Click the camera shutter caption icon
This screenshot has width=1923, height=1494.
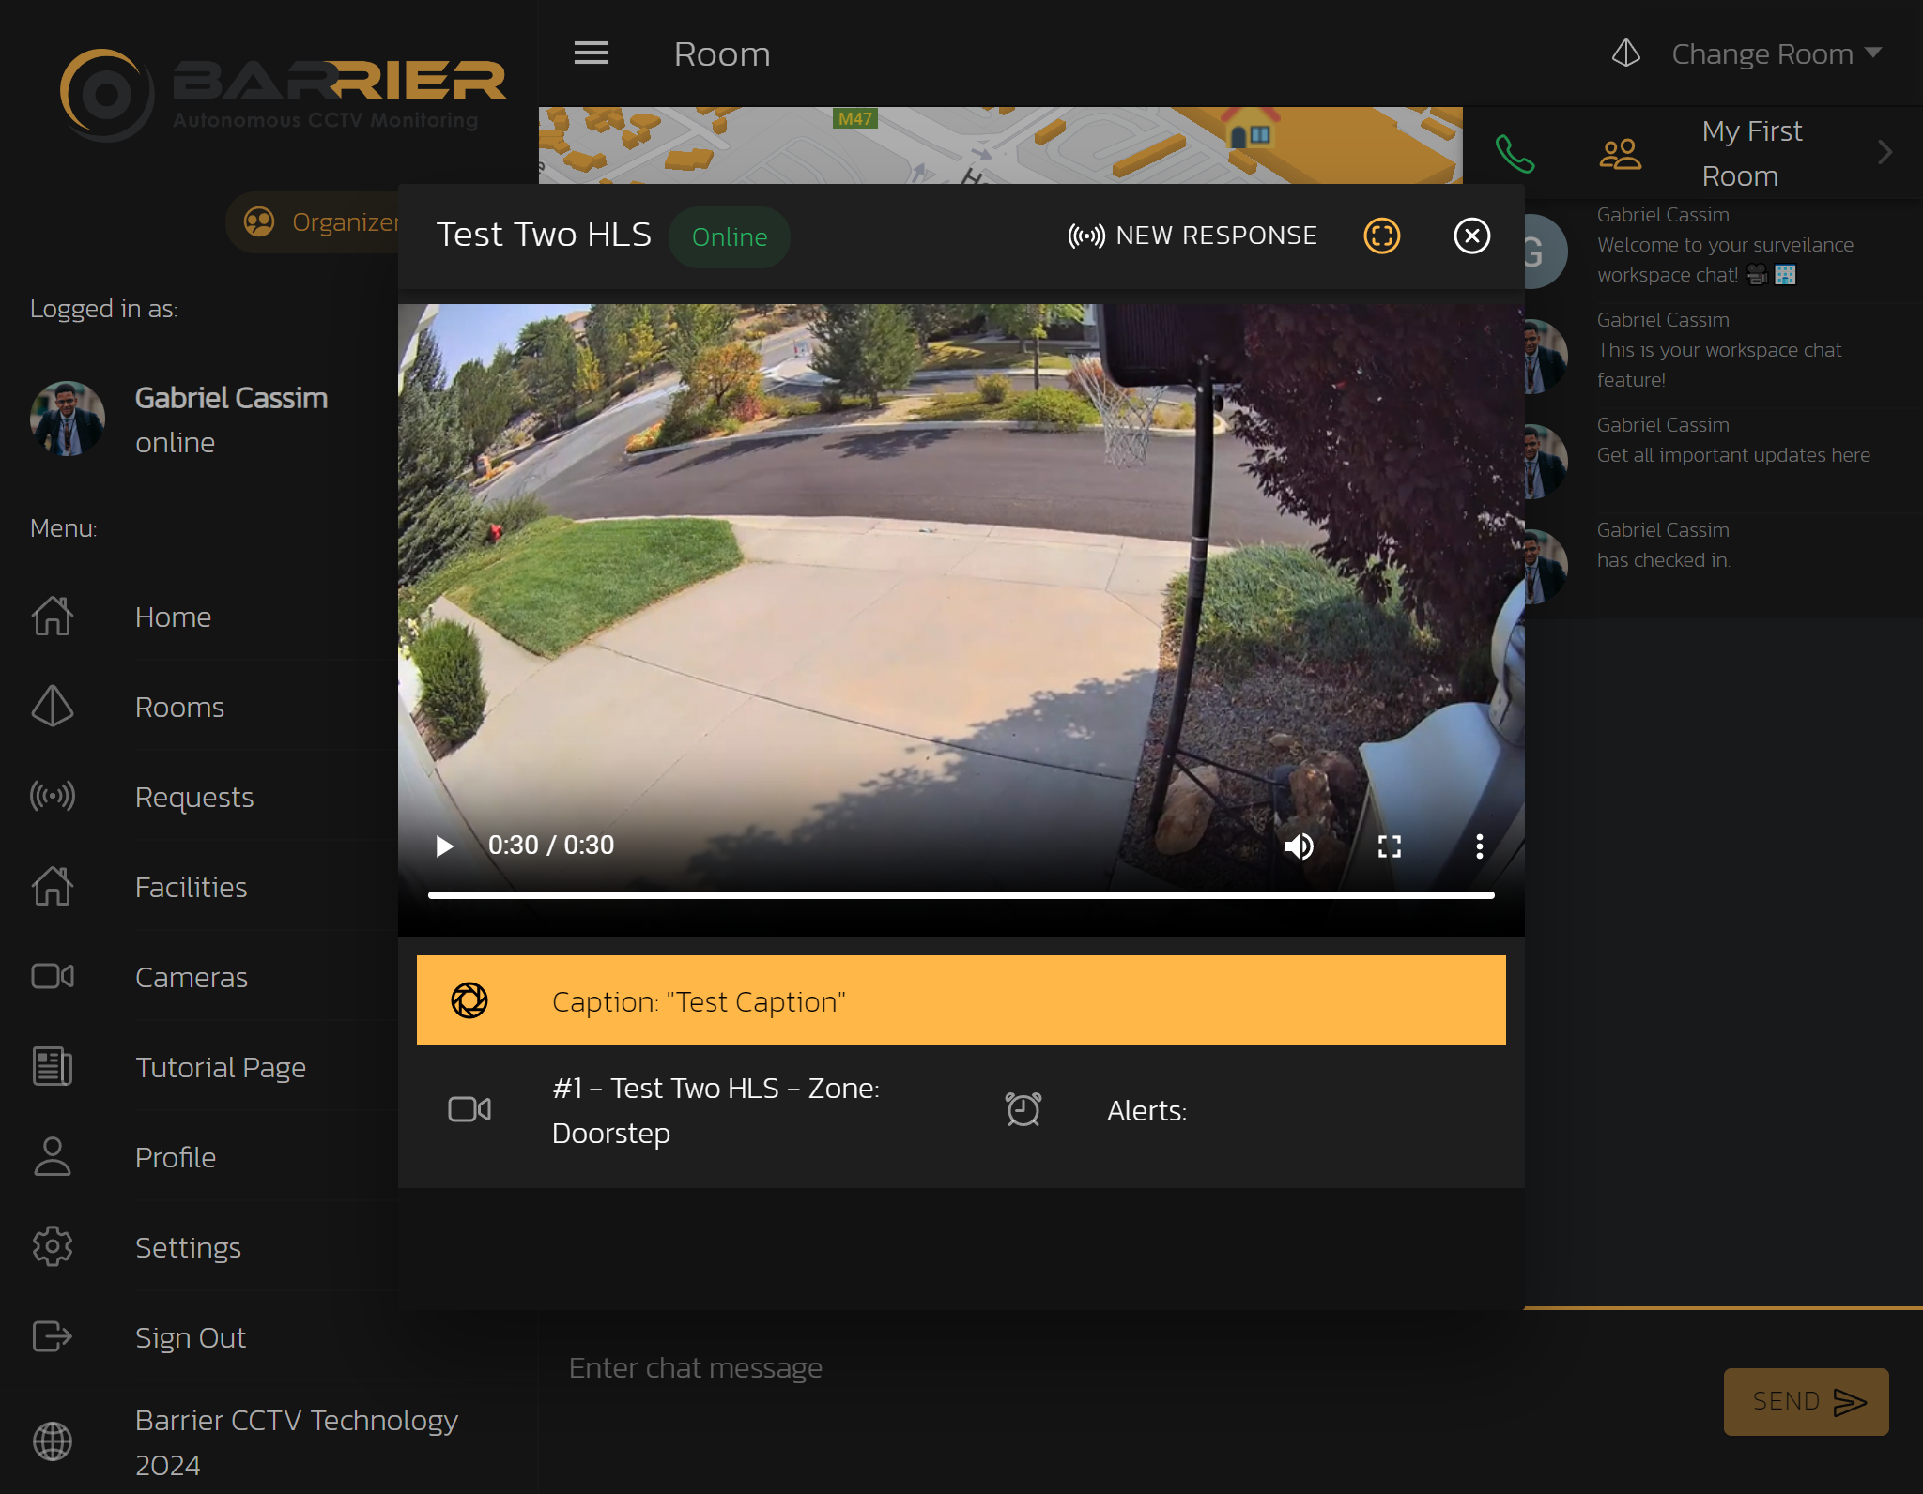point(469,1000)
